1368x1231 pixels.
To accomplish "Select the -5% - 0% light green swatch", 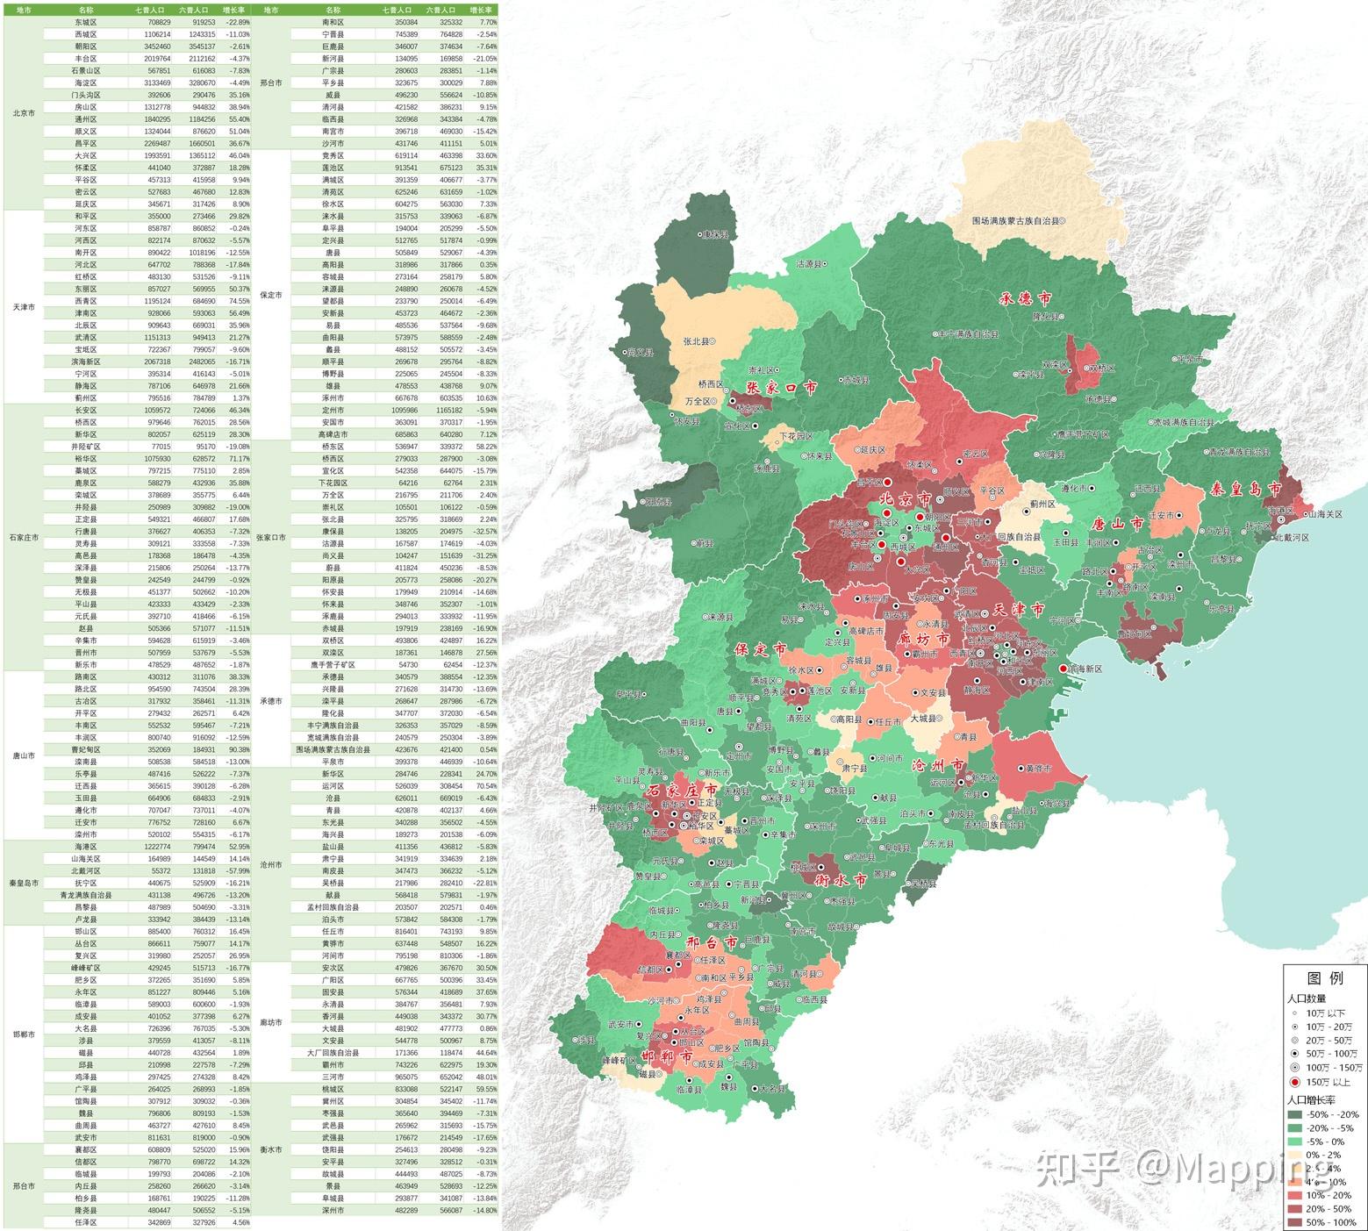I will point(1295,1142).
